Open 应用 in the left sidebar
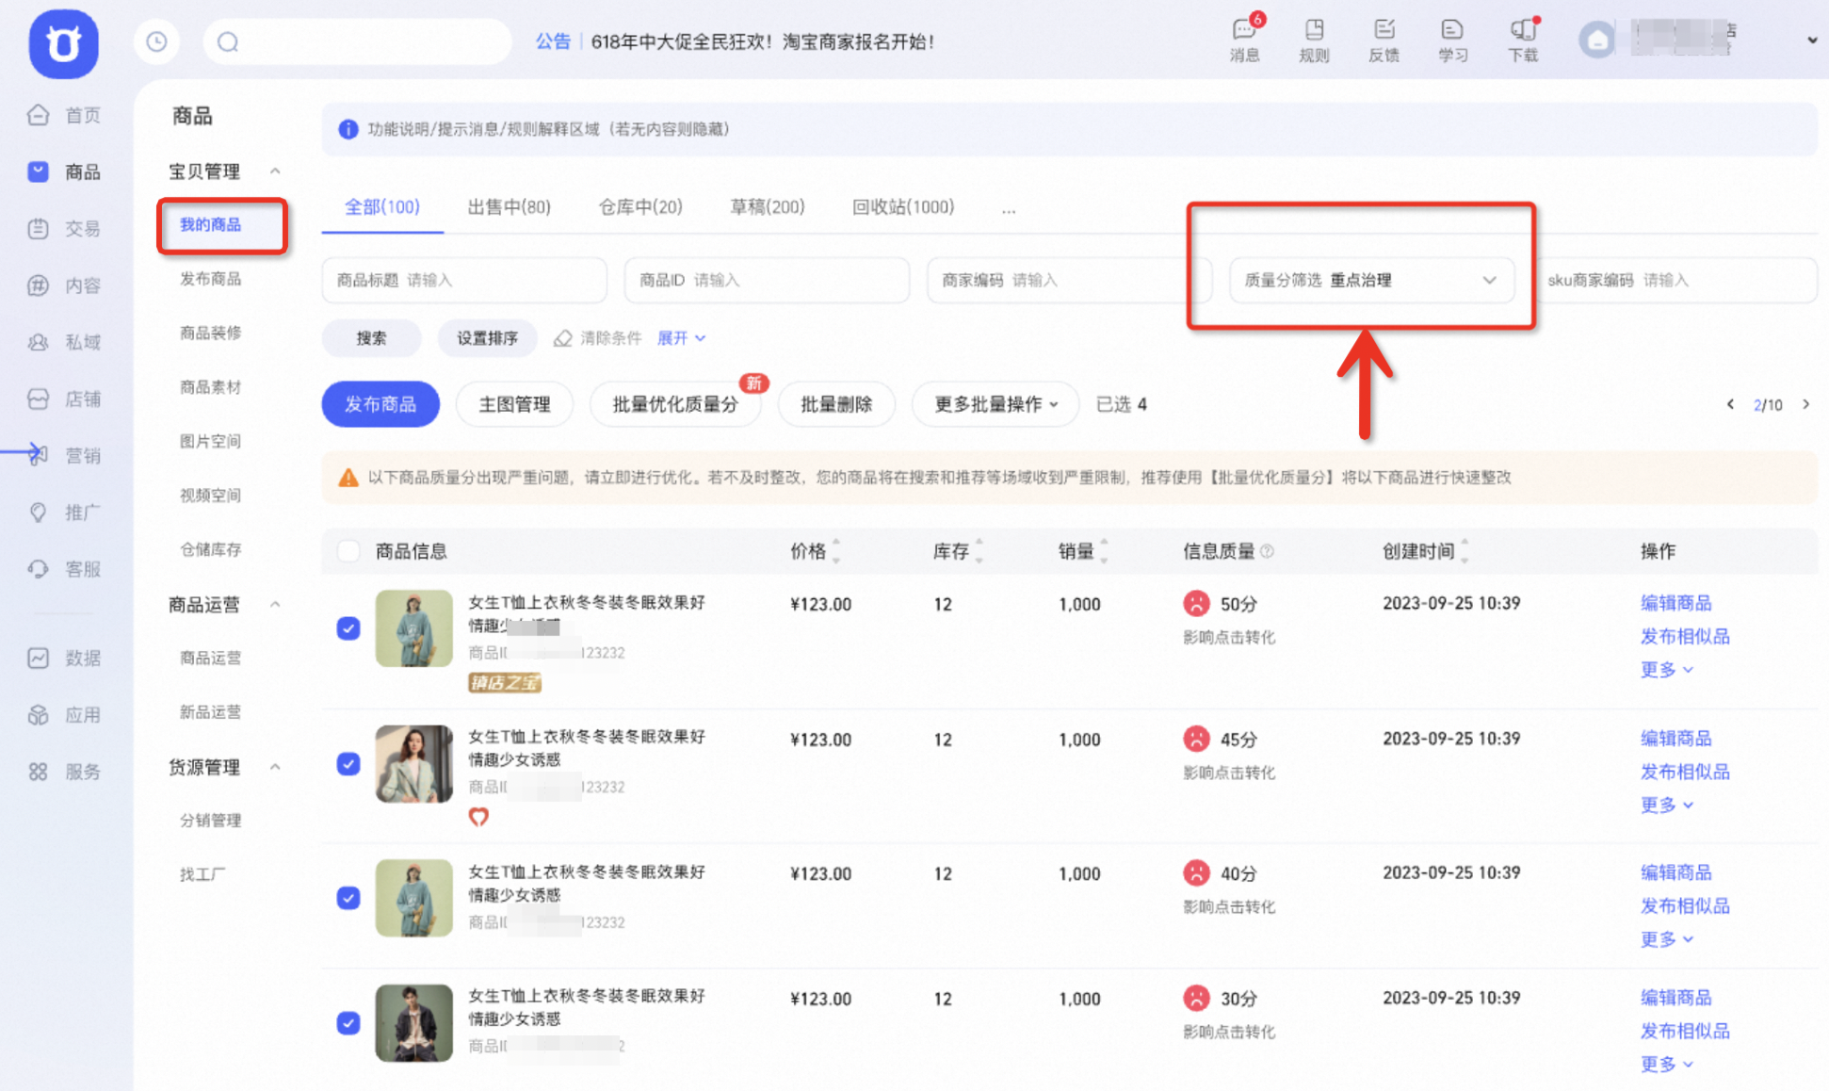 click(x=64, y=715)
